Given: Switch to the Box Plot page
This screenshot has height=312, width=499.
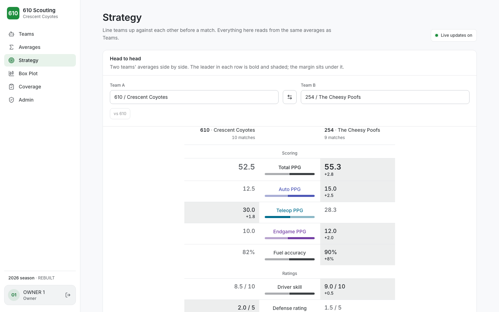Looking at the screenshot, I should pyautogui.click(x=40, y=73).
